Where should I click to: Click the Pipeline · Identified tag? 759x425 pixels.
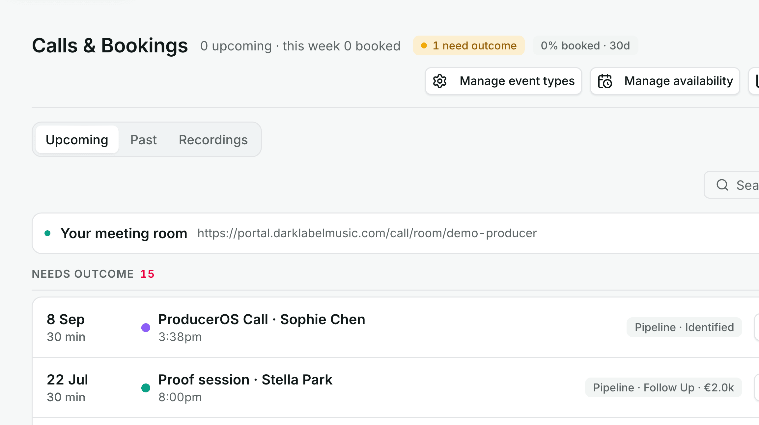684,327
